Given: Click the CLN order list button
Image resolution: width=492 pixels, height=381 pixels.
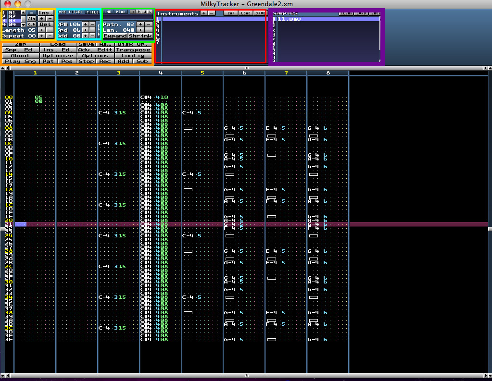Looking at the screenshot, I should point(31,24).
